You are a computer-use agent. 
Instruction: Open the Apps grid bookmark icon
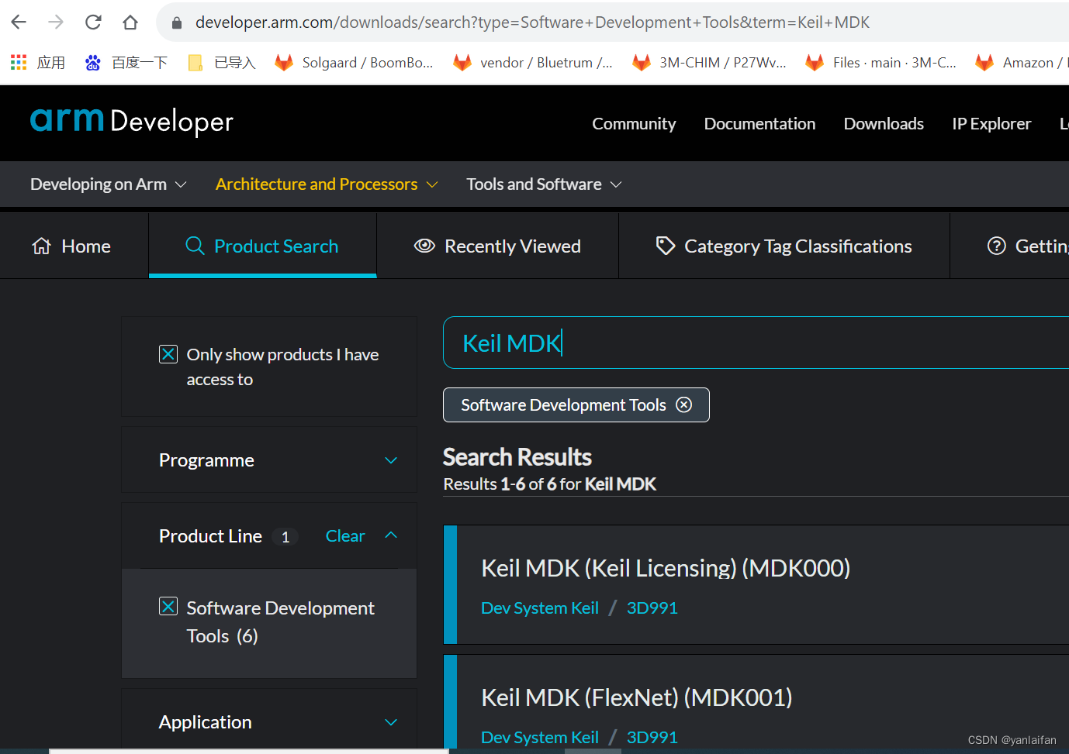pos(19,63)
